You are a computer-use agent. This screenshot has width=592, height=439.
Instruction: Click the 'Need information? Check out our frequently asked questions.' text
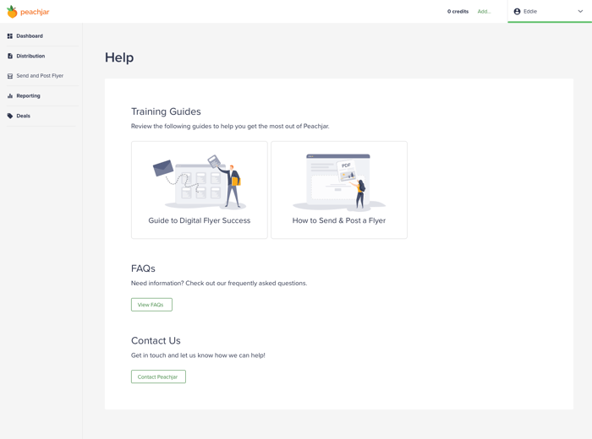click(219, 283)
